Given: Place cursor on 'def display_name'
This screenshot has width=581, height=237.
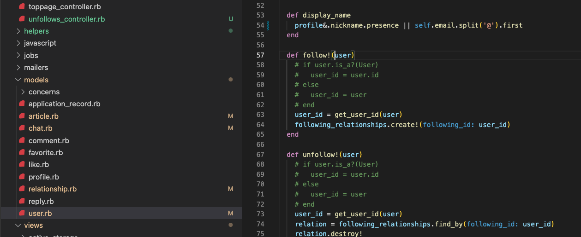Looking at the screenshot, I should click(x=318, y=15).
